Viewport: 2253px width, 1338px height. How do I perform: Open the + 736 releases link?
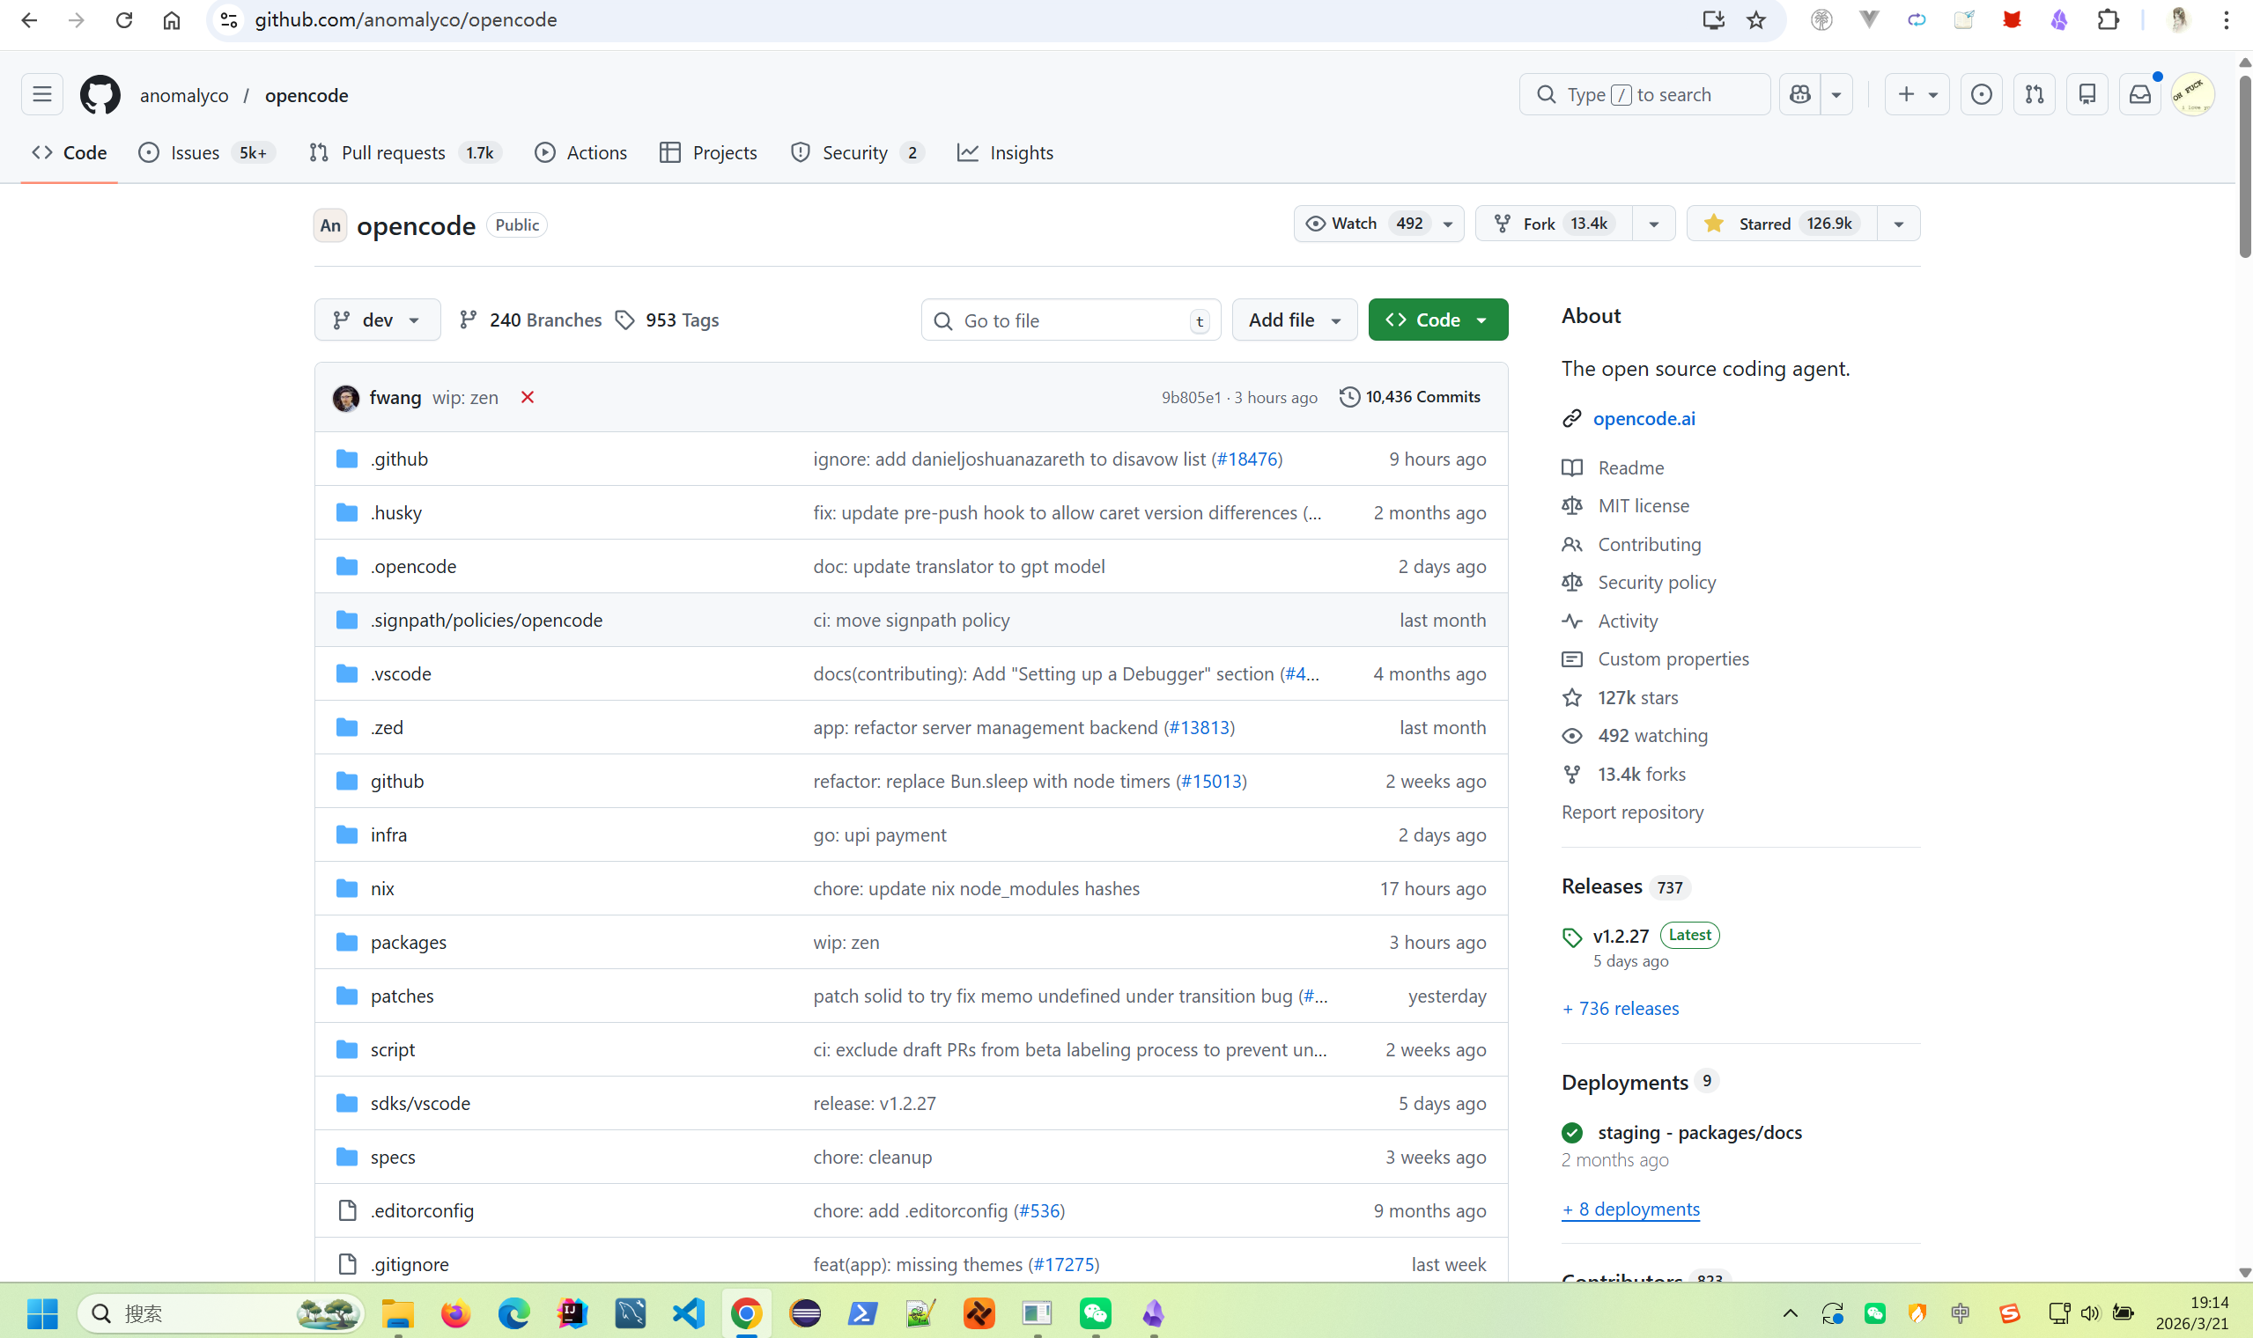(x=1620, y=1008)
